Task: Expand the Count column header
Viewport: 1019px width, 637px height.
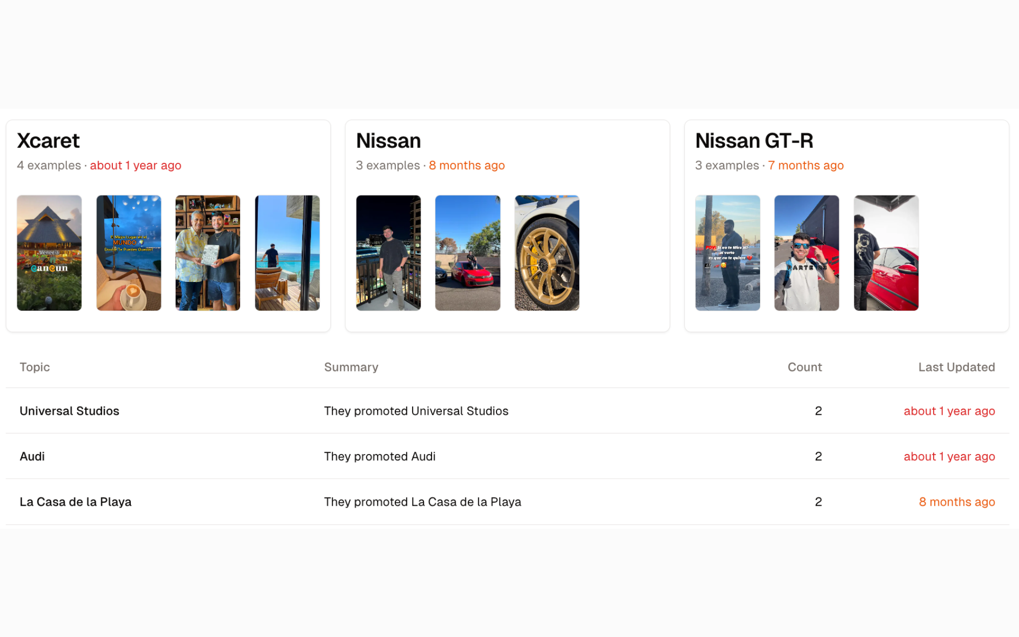Action: point(805,367)
